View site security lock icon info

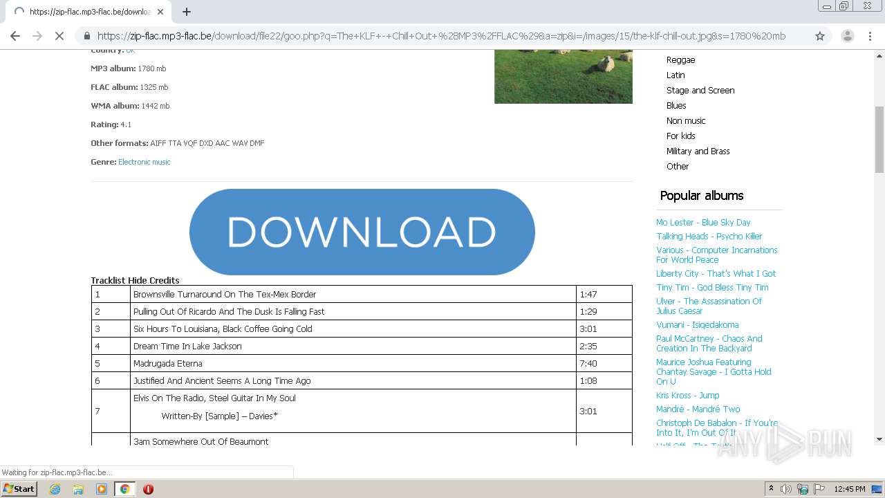[x=87, y=36]
